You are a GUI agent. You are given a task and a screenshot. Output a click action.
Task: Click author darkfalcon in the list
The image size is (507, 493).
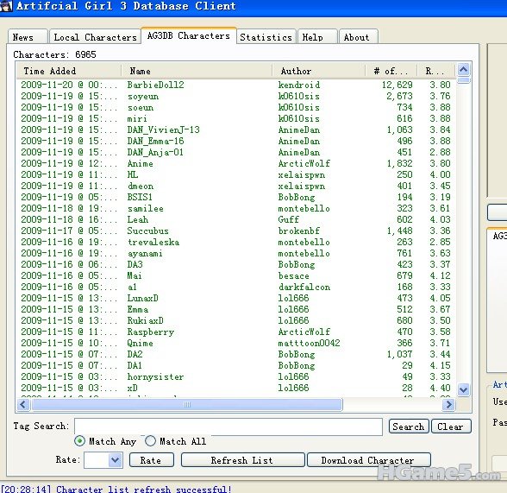(304, 287)
